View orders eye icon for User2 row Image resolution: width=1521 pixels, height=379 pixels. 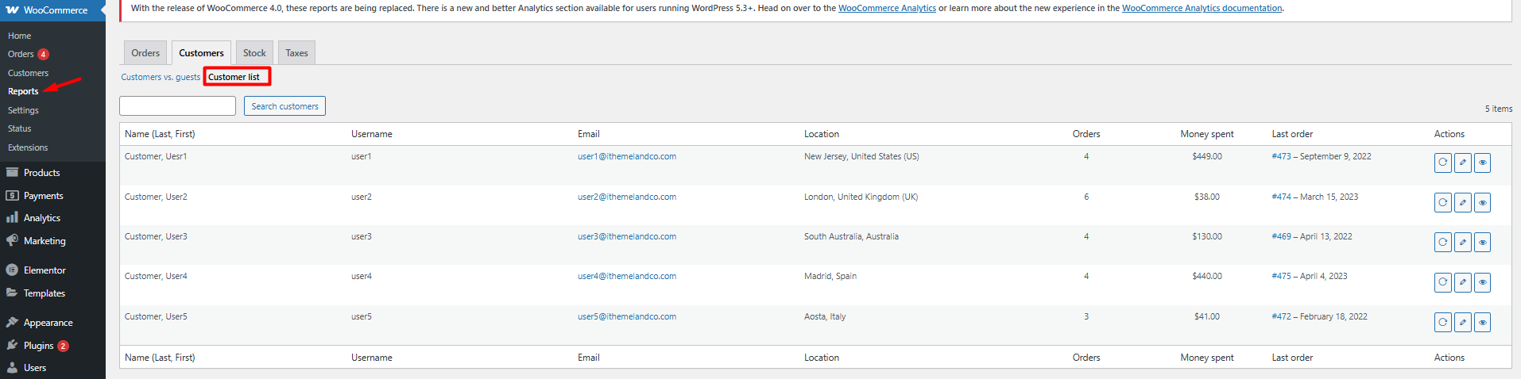click(1483, 202)
